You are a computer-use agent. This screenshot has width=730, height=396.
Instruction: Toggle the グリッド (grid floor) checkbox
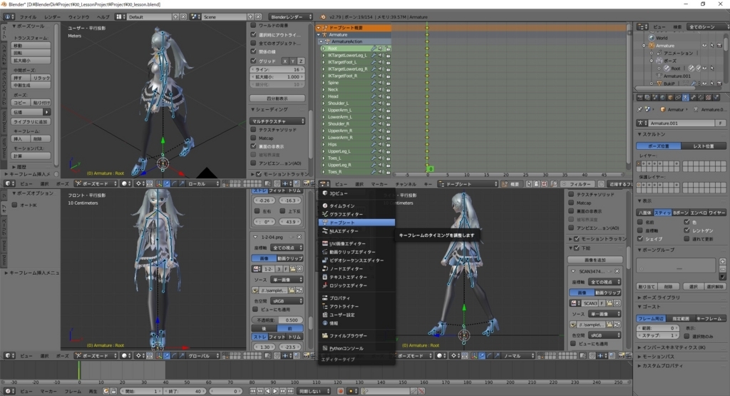[254, 61]
